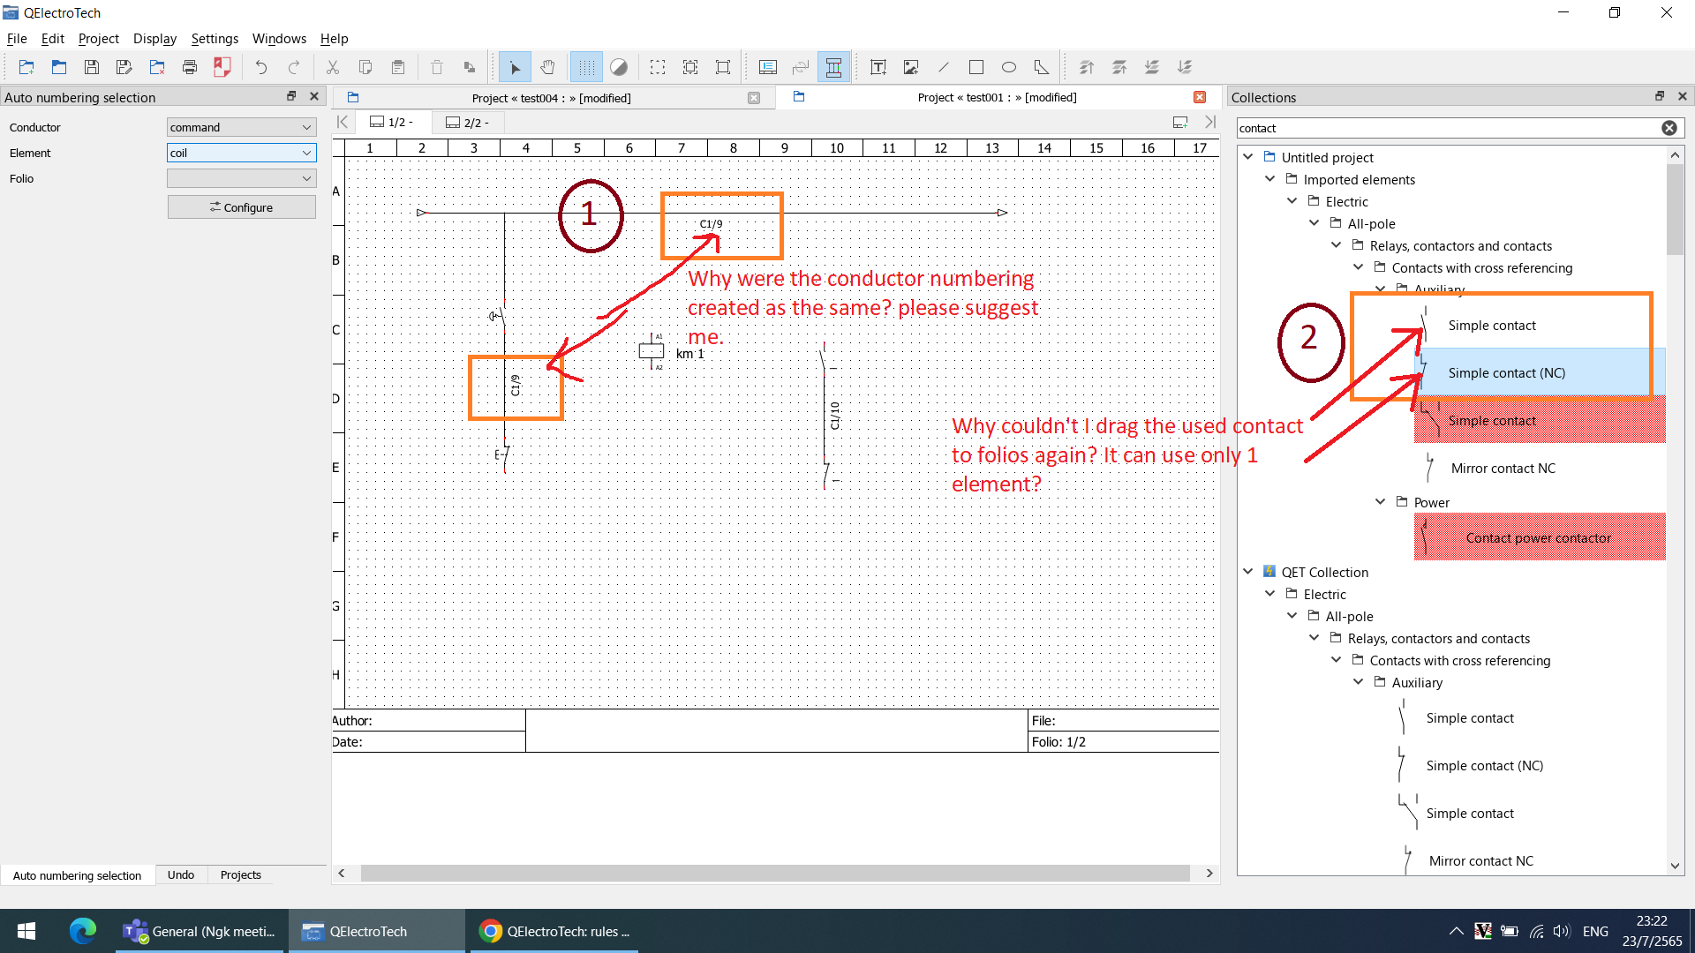Screen dimensions: 1695x953
Task: Open the Projects panel tab
Action: tap(240, 874)
